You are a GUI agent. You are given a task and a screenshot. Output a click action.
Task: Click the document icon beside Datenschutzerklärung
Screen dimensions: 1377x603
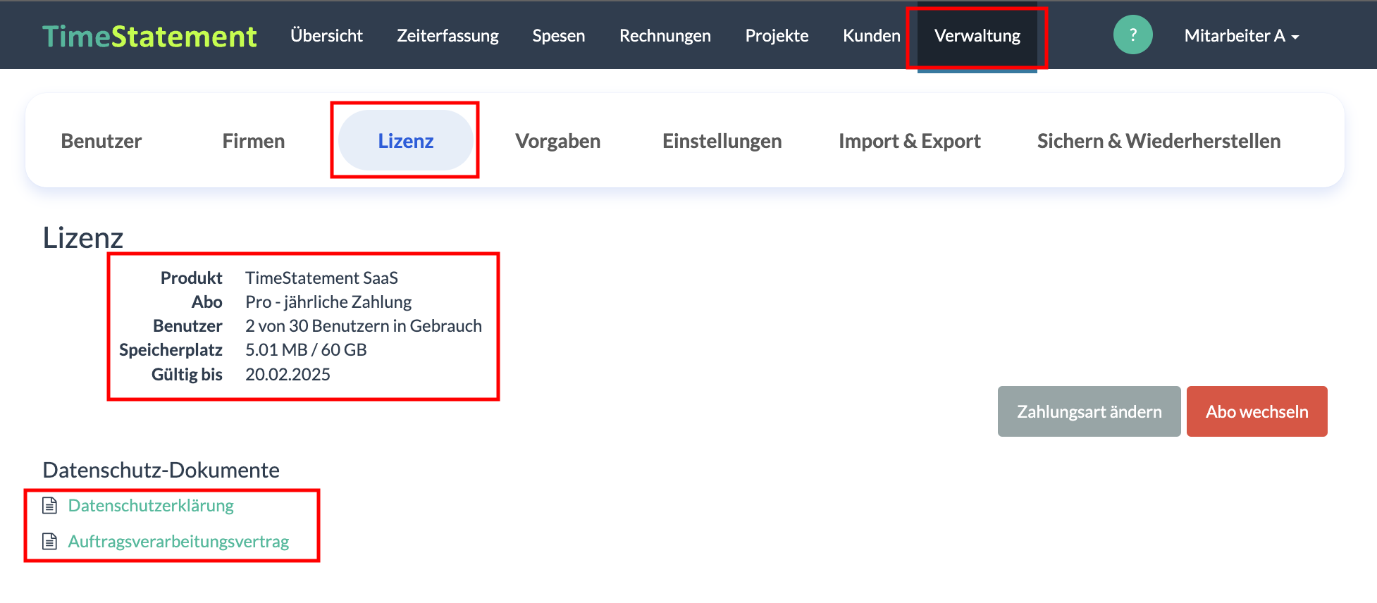pyautogui.click(x=49, y=506)
